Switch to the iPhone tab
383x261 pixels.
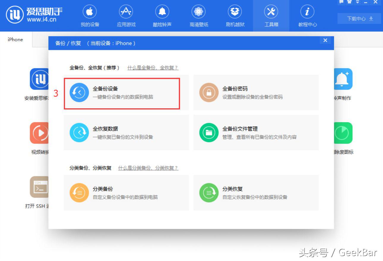point(15,39)
